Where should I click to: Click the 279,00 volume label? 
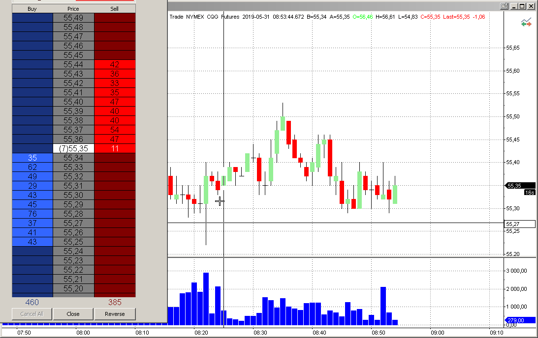(520, 320)
